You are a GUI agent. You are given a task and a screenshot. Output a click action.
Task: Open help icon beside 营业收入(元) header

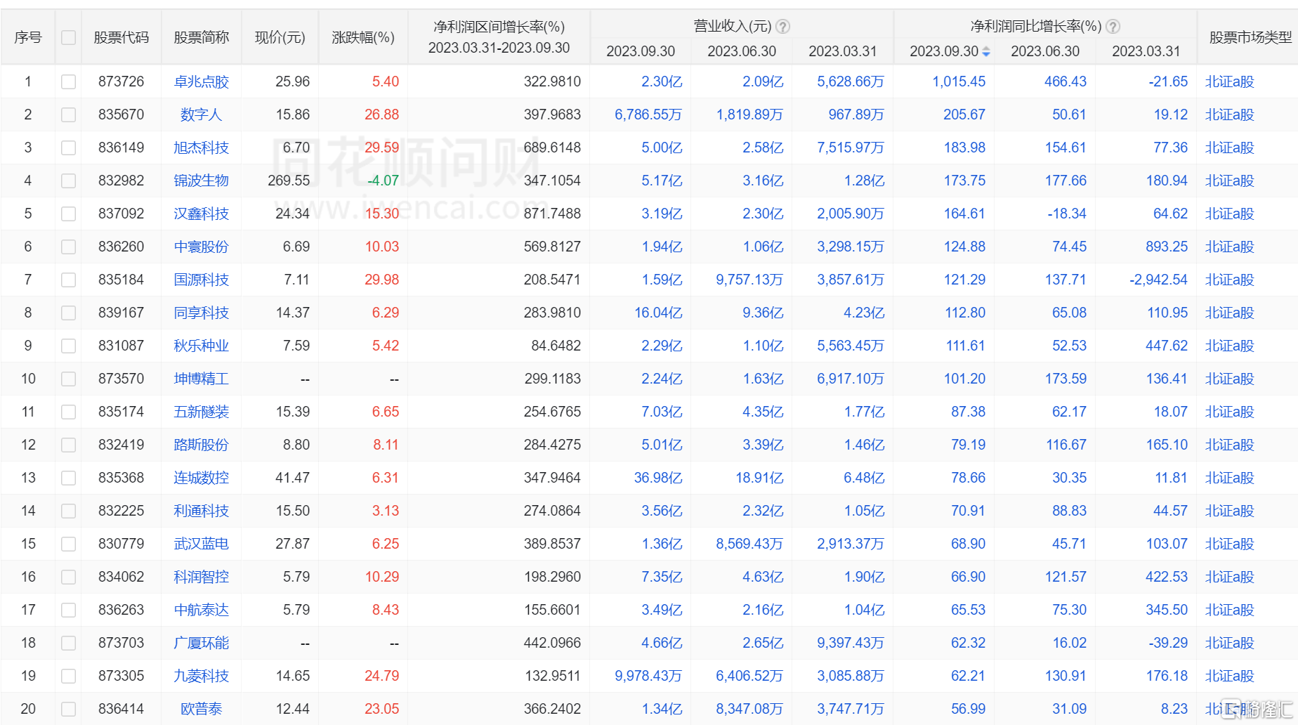point(782,27)
